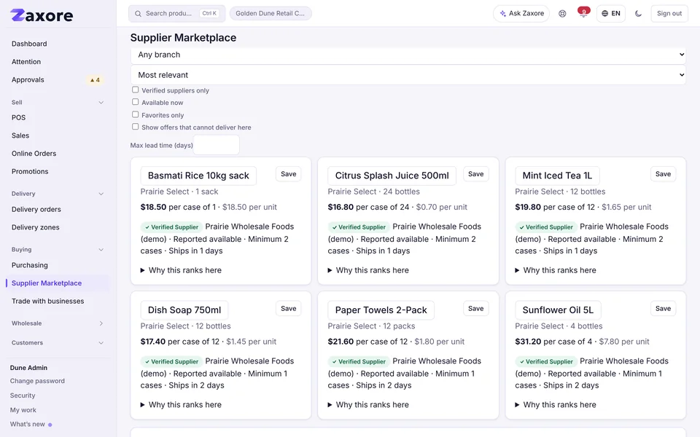Expand Why this ranks here for Basmati Rice

click(x=182, y=270)
